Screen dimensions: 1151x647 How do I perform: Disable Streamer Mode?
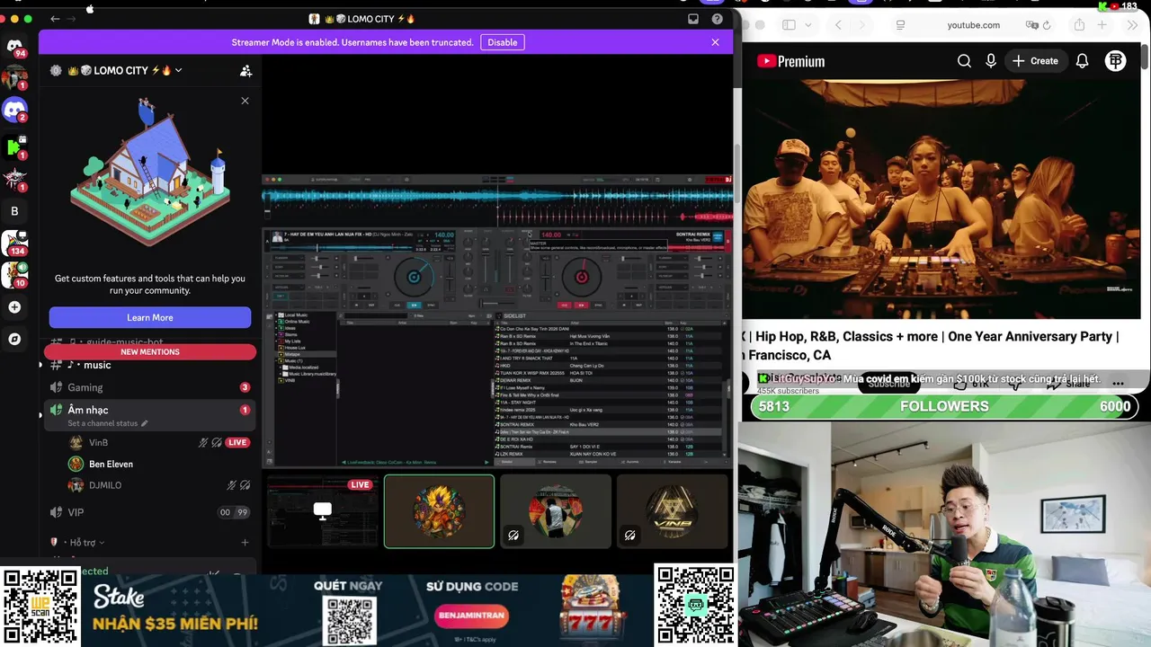tap(502, 42)
